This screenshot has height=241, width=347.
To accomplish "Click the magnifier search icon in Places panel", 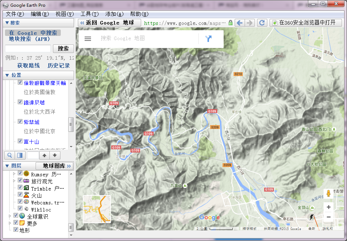I will pyautogui.click(x=10, y=155).
